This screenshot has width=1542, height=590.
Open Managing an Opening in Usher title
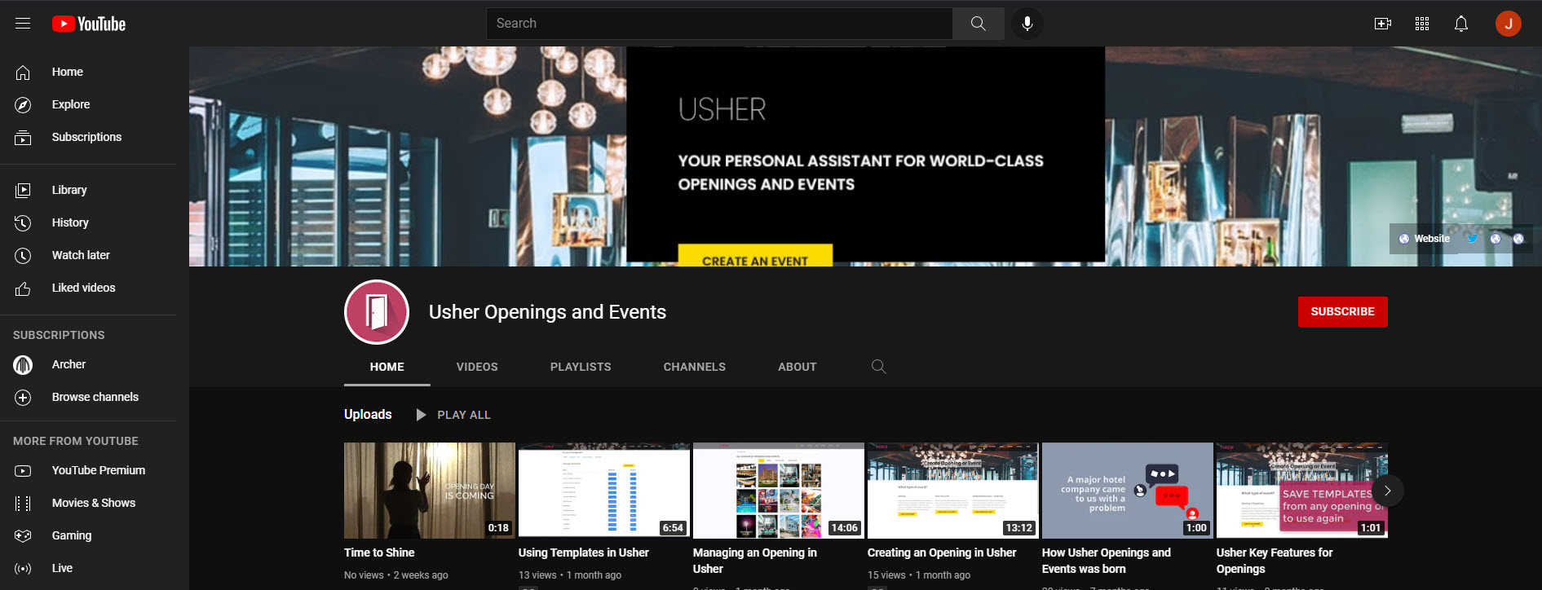point(755,561)
